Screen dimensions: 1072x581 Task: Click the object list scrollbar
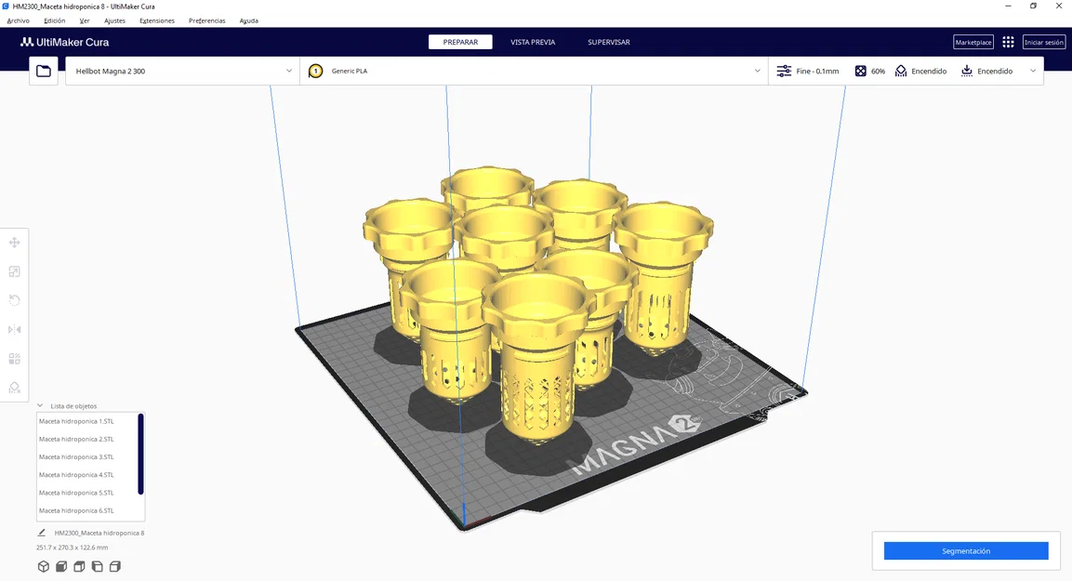pyautogui.click(x=140, y=454)
